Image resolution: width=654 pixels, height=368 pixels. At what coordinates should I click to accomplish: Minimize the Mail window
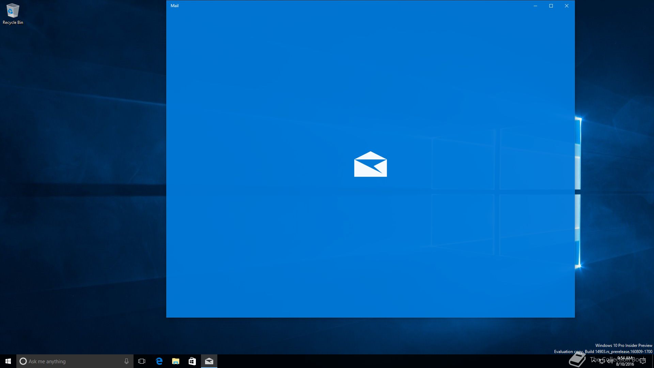point(535,6)
